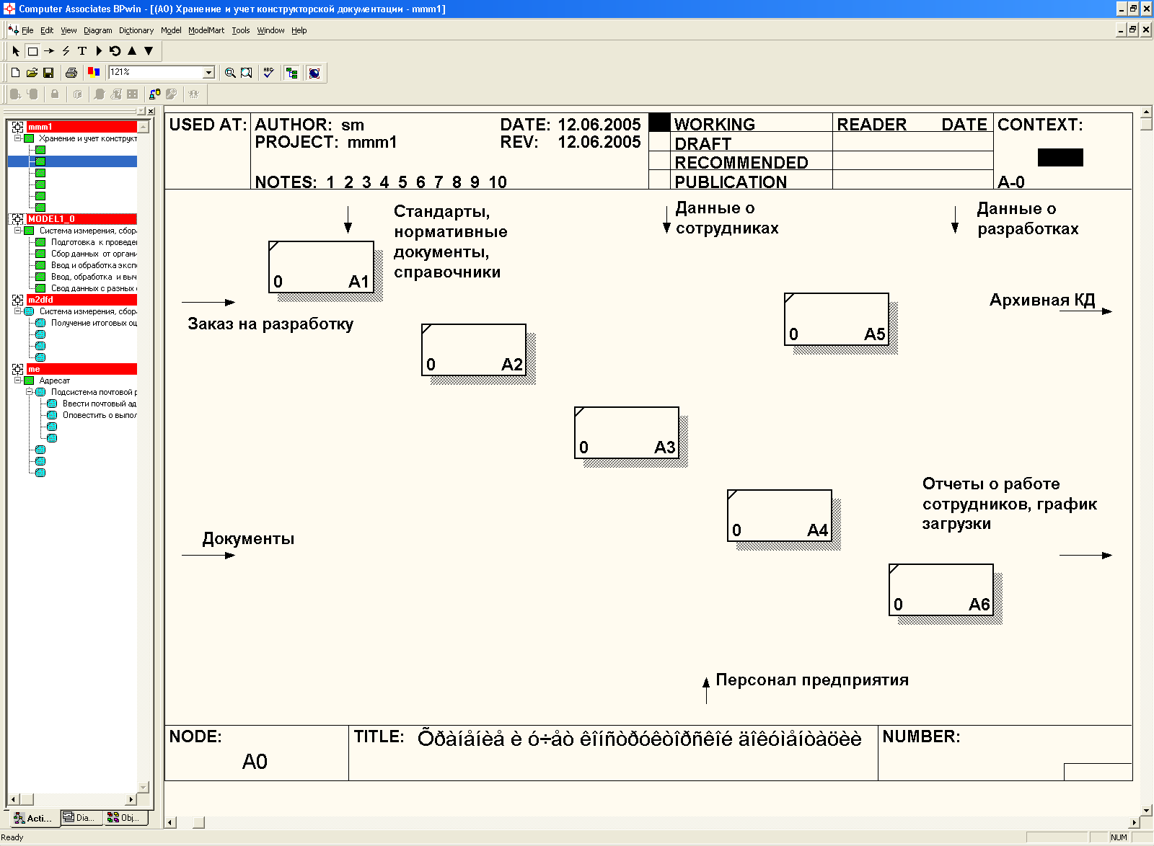Select activity box A2
The image size is (1154, 846).
click(x=474, y=349)
